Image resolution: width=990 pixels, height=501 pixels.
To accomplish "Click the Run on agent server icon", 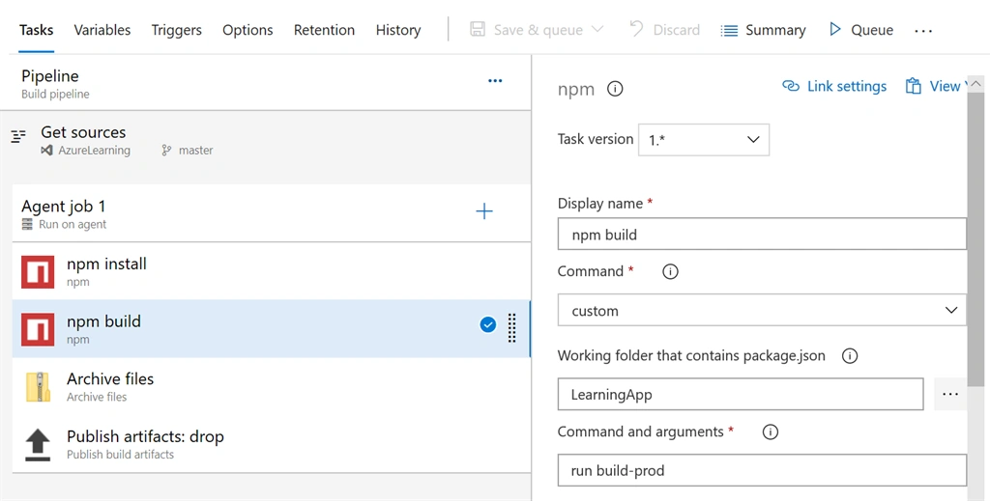I will [x=27, y=224].
